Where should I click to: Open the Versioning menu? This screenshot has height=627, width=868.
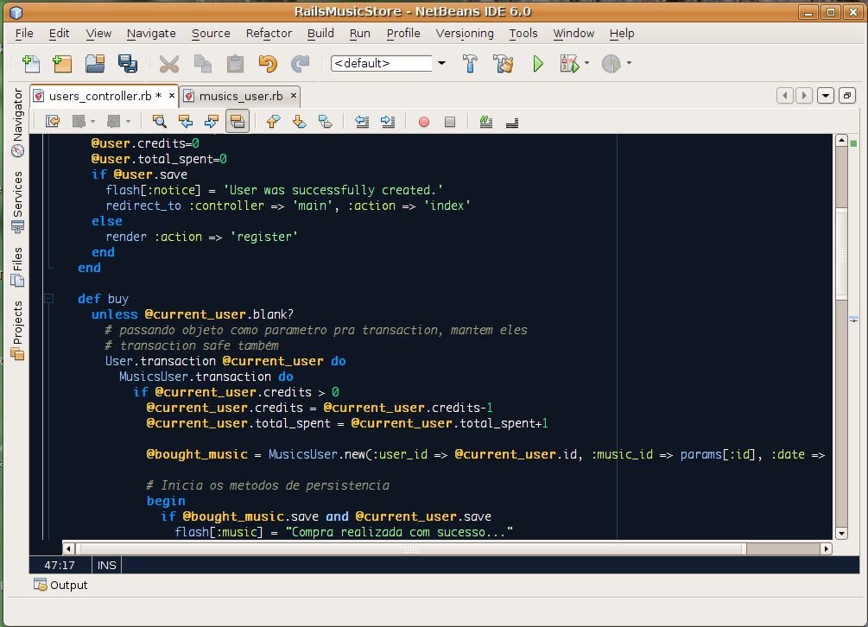465,34
